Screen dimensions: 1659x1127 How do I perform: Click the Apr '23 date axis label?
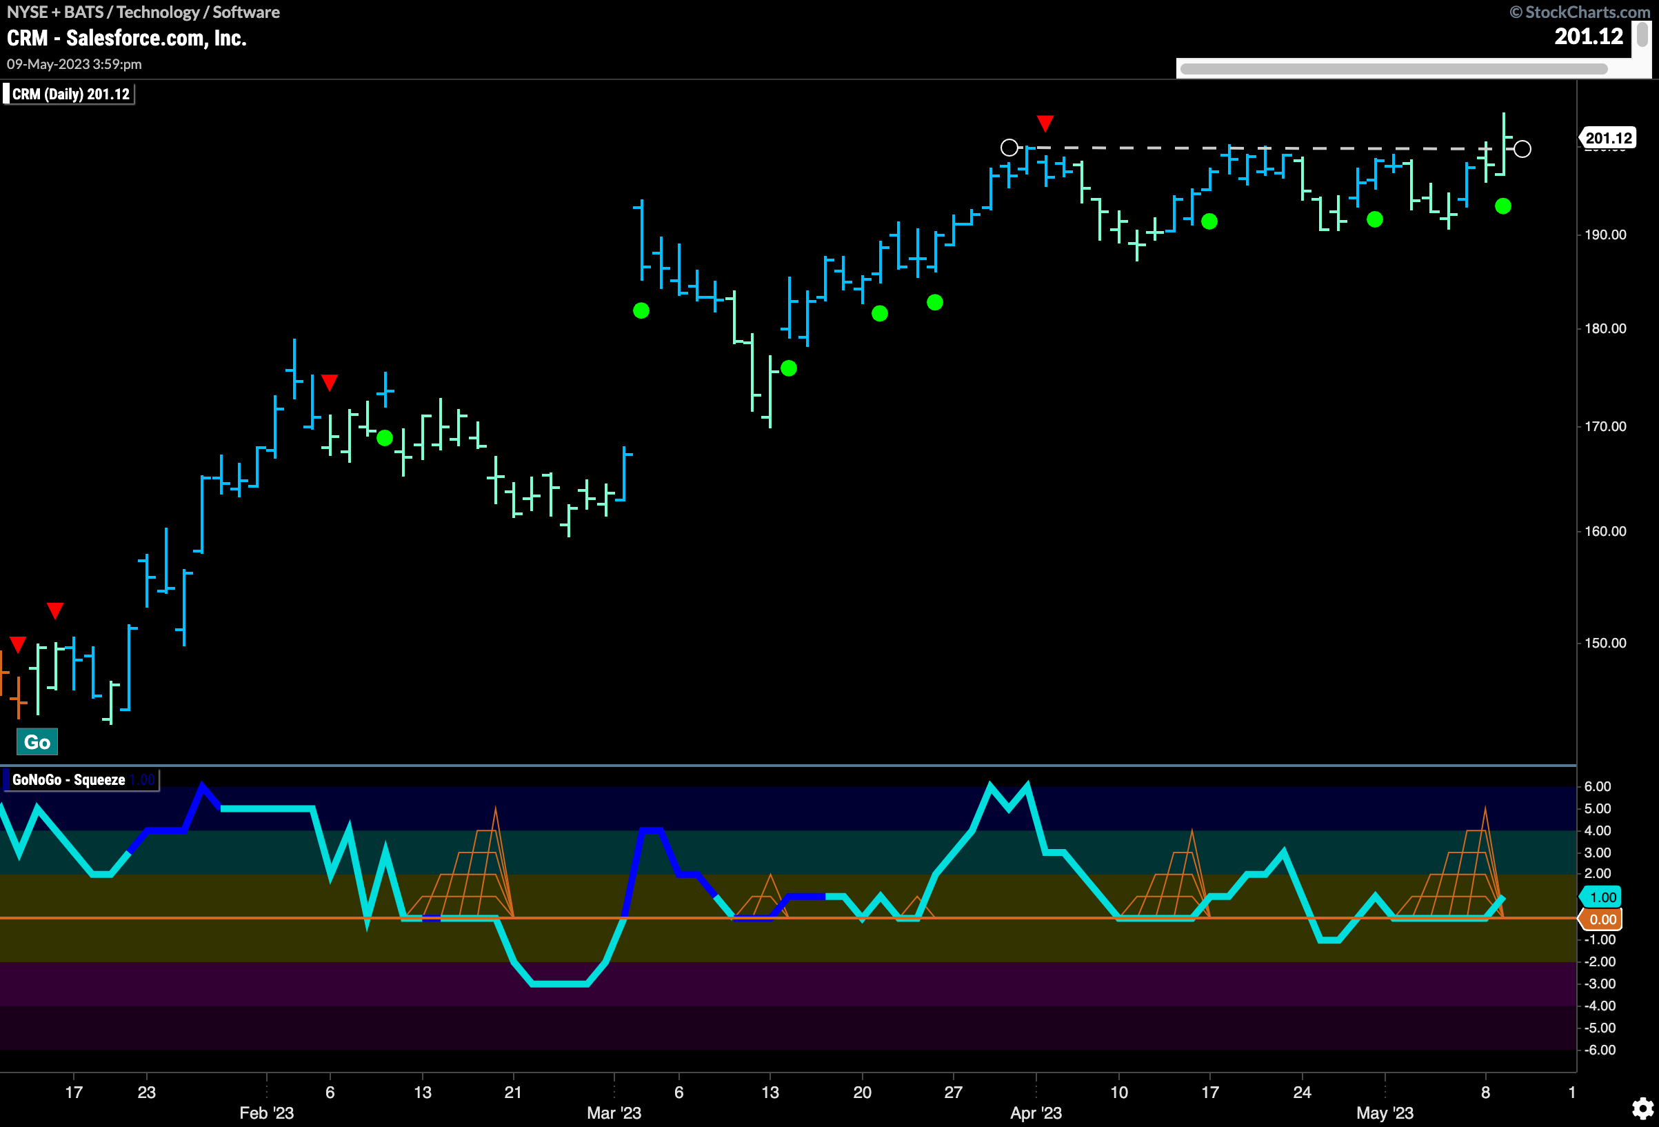pos(1036,1113)
